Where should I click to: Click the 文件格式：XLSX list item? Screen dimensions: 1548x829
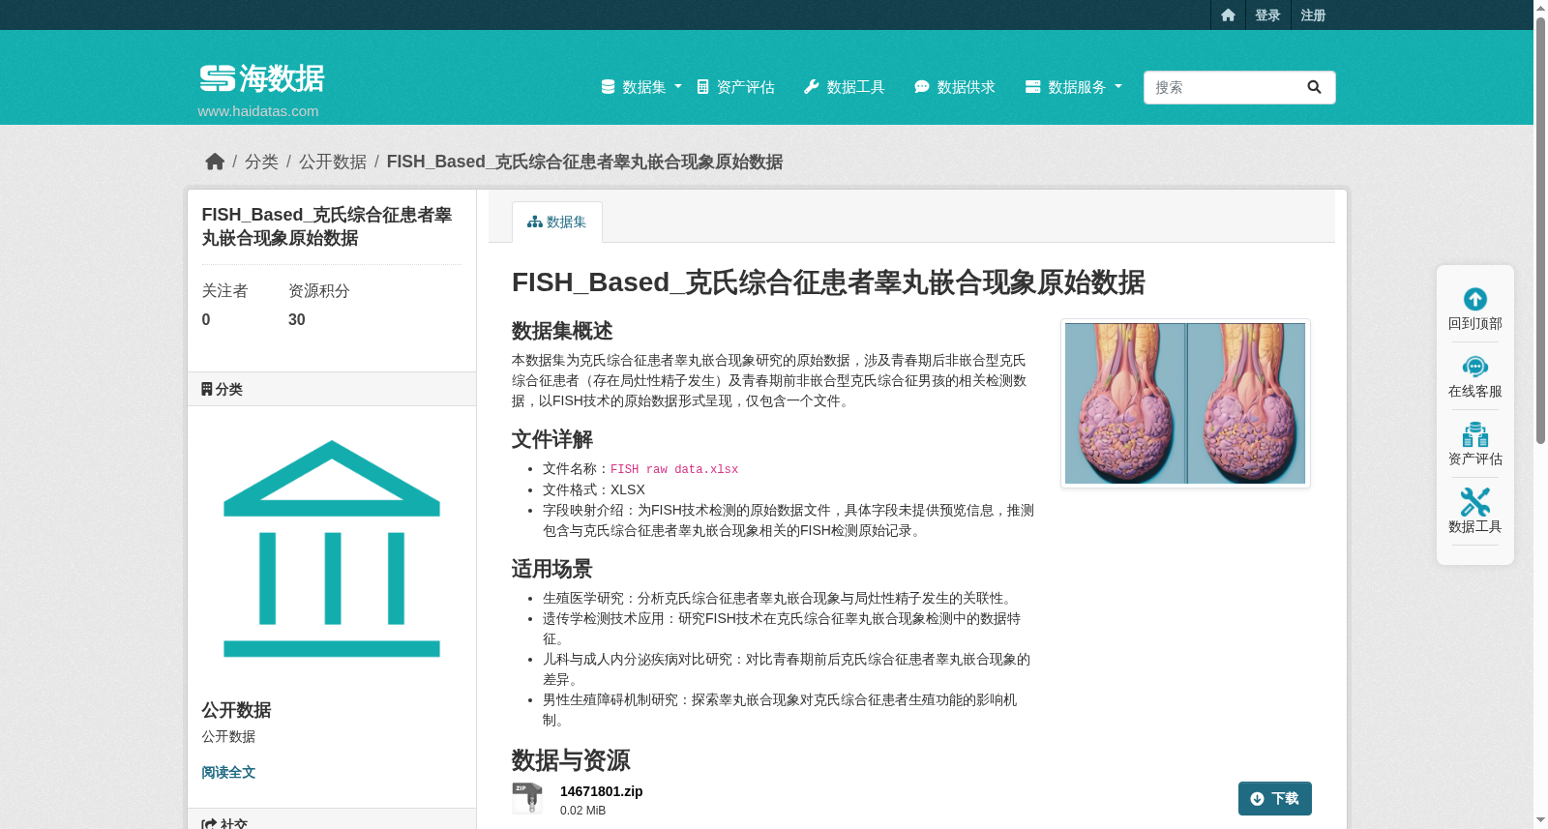593,489
